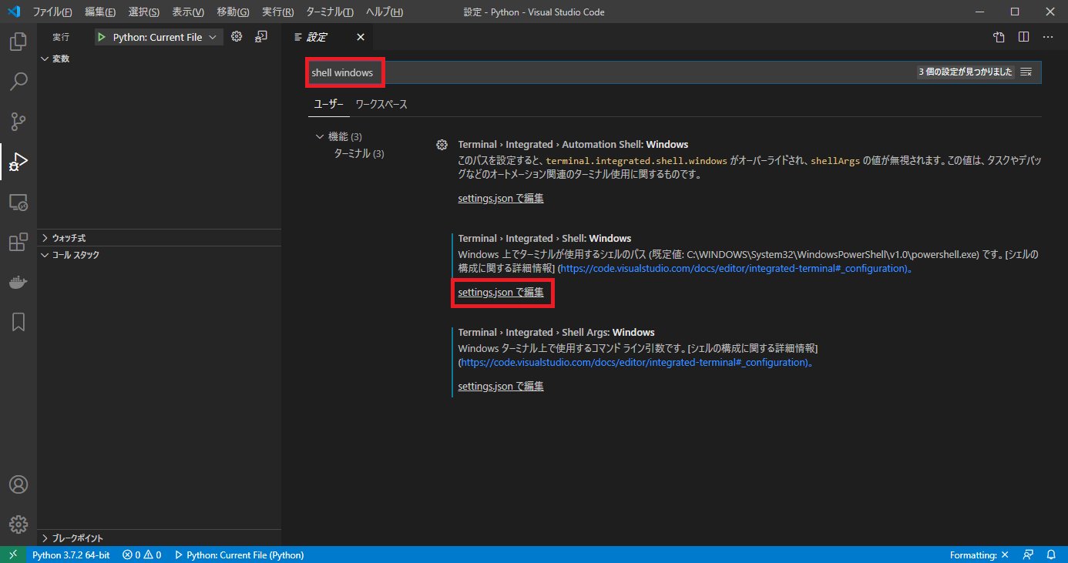
Task: Open the Search view in activity bar
Action: coord(18,81)
